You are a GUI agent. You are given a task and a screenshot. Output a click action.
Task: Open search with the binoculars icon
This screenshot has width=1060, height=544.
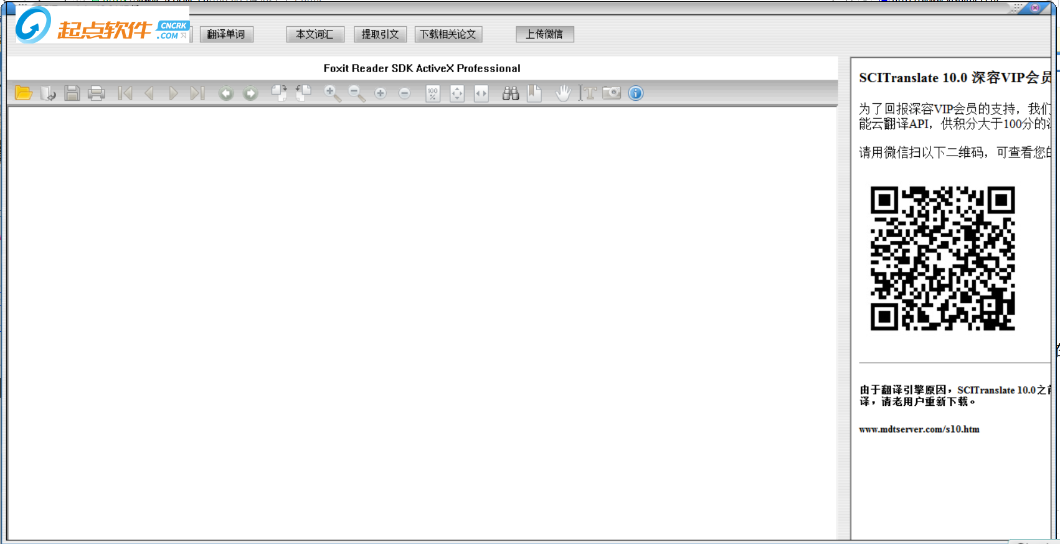(x=511, y=93)
